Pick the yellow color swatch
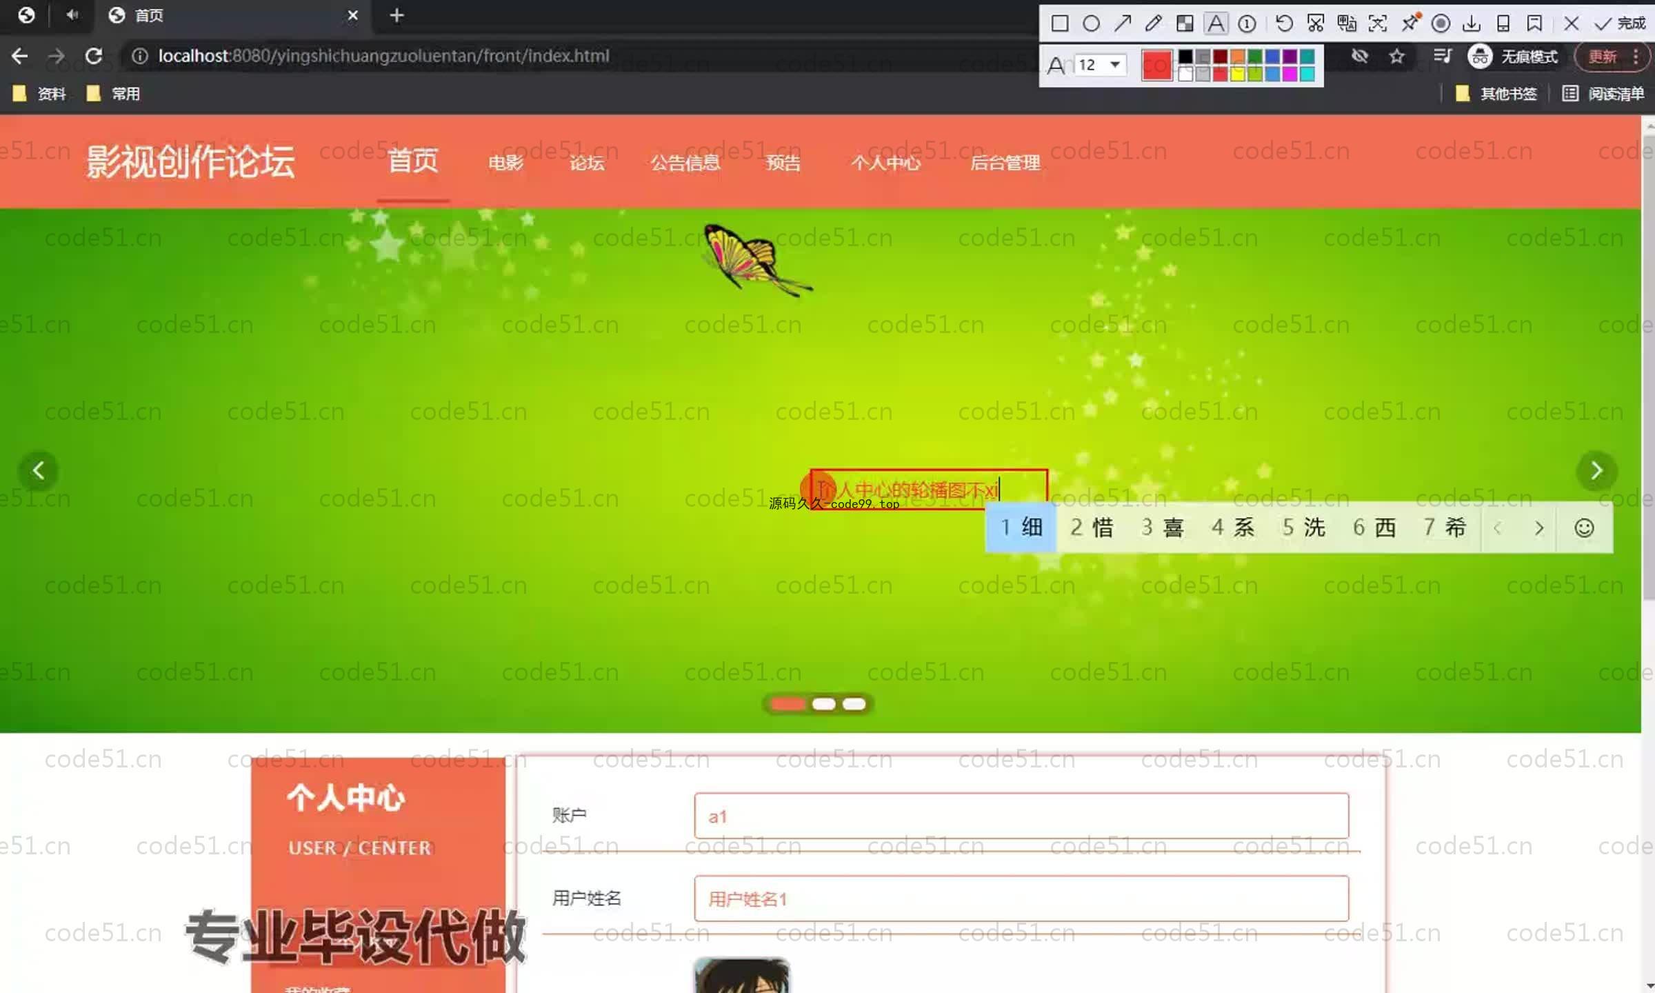 1238,74
